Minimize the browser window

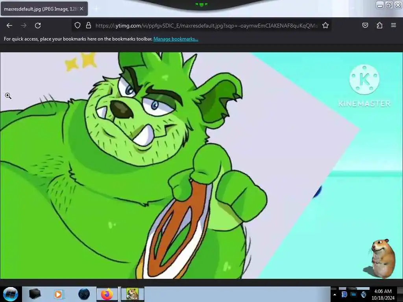click(380, 5)
